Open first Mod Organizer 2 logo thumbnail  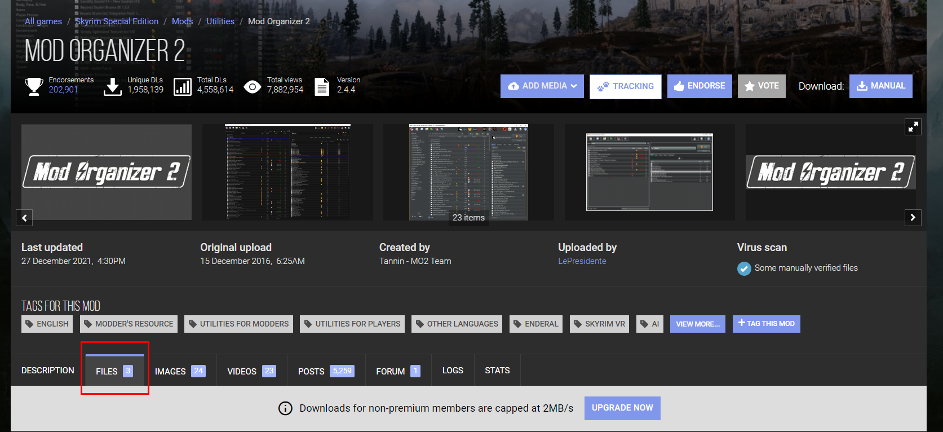[107, 172]
